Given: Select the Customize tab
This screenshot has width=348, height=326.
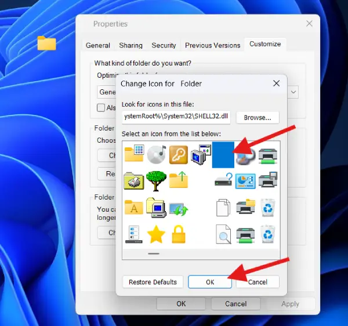Looking at the screenshot, I should [x=265, y=44].
